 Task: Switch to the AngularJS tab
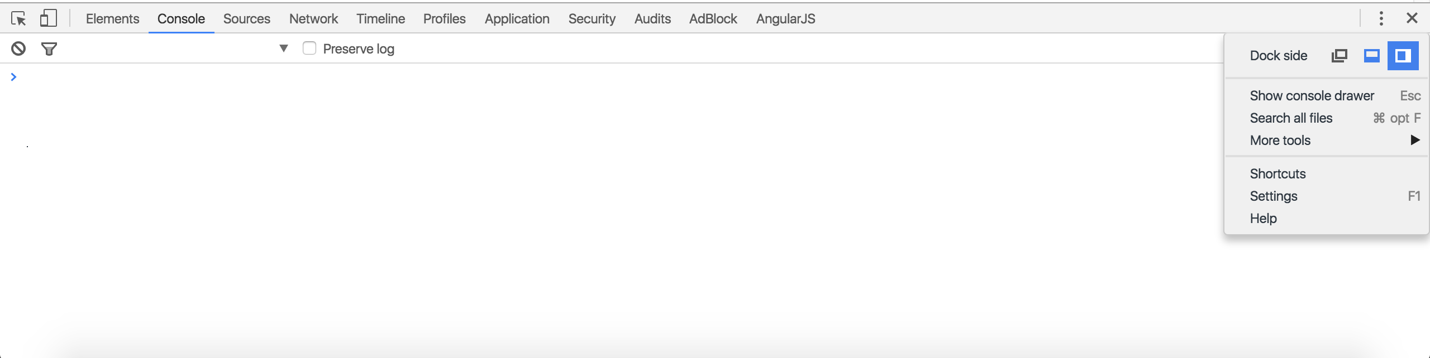point(785,19)
